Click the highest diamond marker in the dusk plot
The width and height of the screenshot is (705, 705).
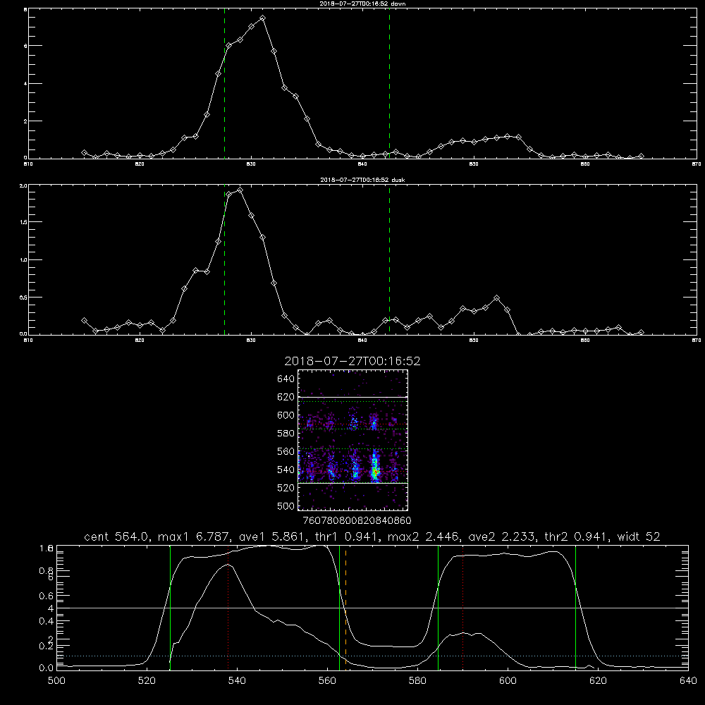(240, 190)
